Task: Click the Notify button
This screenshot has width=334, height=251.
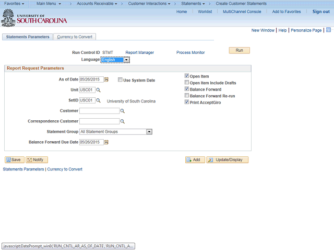Action: click(x=37, y=159)
